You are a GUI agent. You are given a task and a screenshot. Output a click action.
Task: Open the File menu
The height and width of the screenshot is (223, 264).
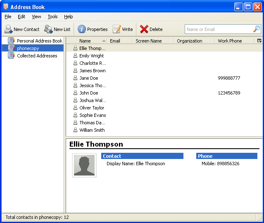tap(8, 17)
